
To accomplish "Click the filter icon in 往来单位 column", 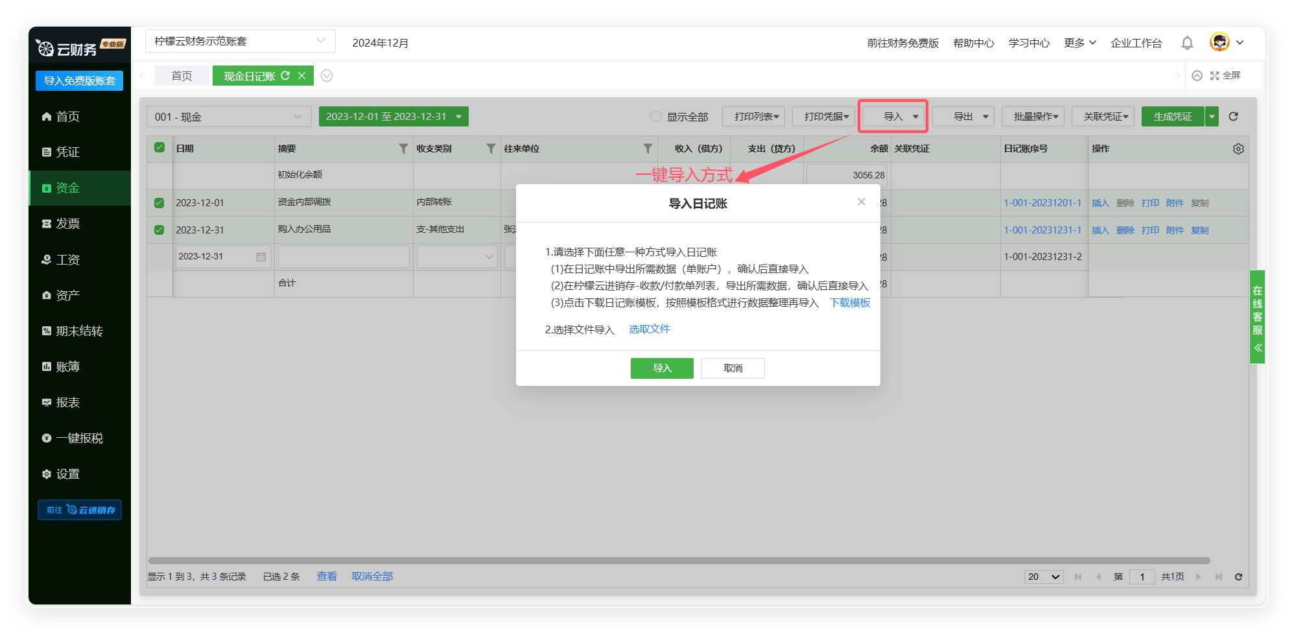I will [647, 149].
